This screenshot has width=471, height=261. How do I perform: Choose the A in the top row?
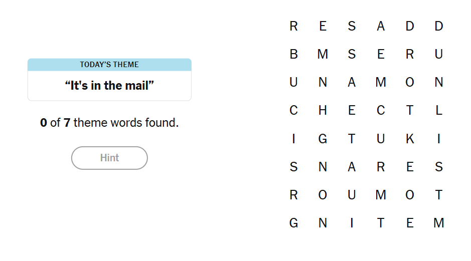[x=381, y=27]
